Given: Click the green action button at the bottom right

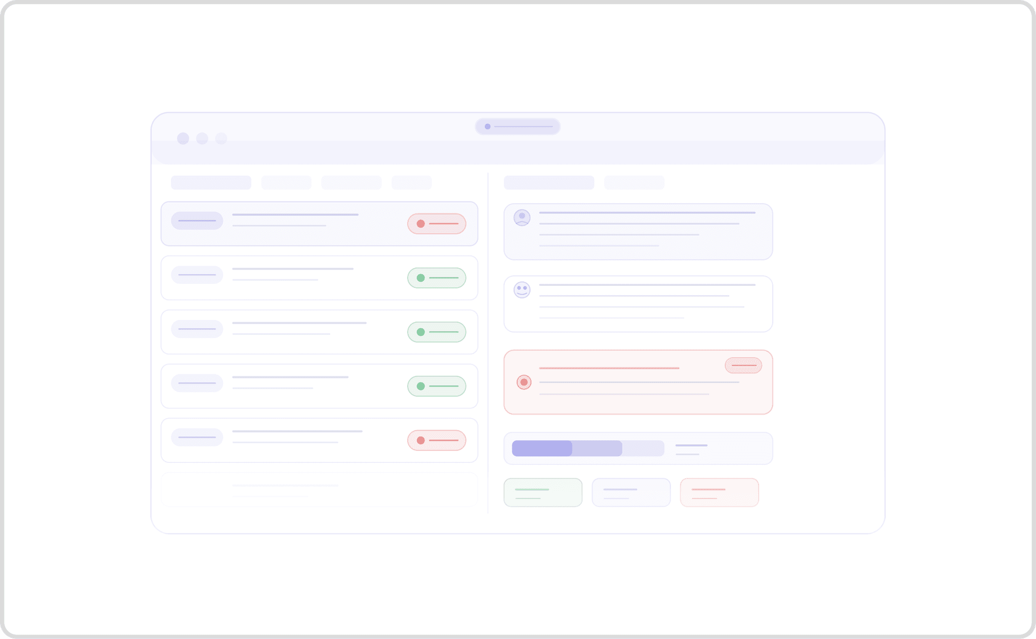Looking at the screenshot, I should [542, 492].
